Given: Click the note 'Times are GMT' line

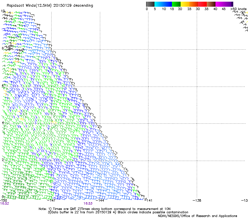Looking at the screenshot, I should [x=104, y=209].
